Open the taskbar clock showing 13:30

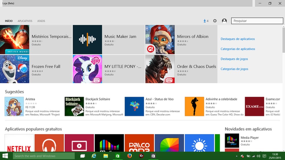pyautogui.click(x=275, y=156)
